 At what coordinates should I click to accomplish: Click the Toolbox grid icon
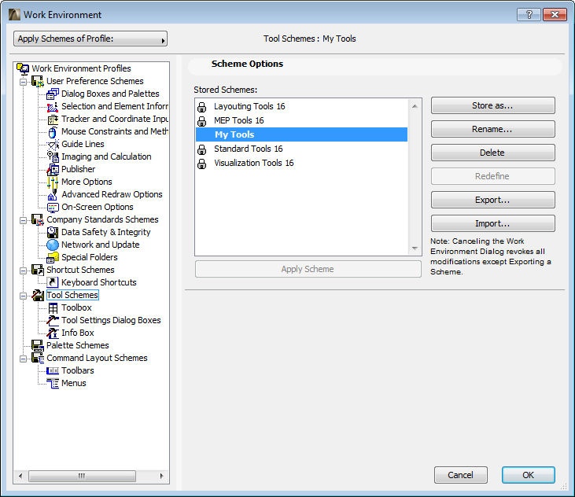point(53,308)
